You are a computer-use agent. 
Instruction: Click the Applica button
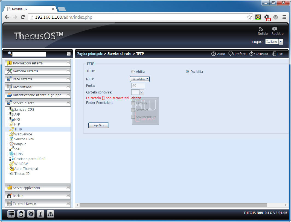[98, 125]
